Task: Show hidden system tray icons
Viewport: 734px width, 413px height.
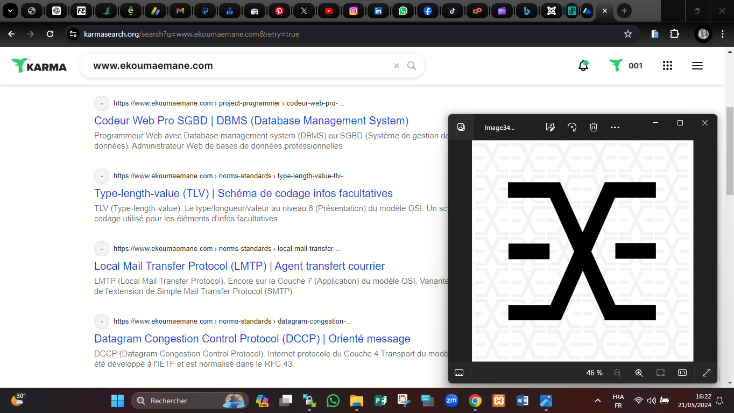Action: click(x=597, y=401)
